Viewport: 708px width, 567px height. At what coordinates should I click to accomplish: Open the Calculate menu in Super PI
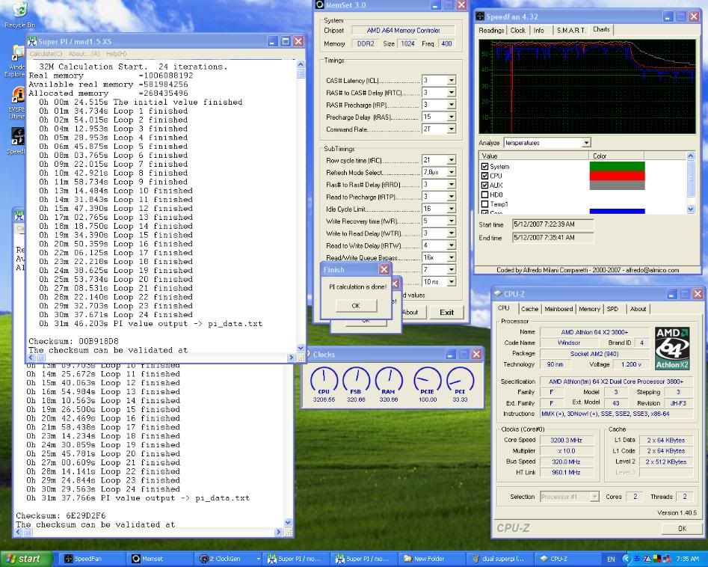(46, 54)
